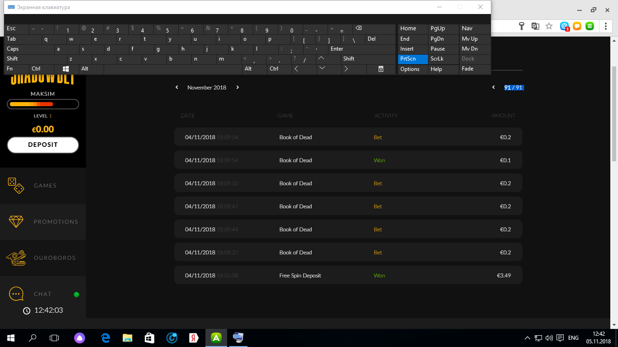Click the Ouroboros snake icon
618x347 pixels.
tap(16, 258)
